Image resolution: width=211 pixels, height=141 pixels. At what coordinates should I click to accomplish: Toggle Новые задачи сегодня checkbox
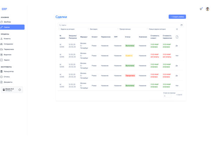click(147, 29)
